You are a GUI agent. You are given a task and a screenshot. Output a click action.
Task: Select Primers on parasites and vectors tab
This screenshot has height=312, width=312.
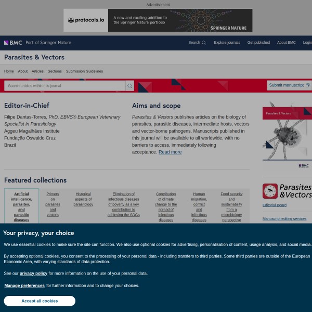pyautogui.click(x=53, y=204)
